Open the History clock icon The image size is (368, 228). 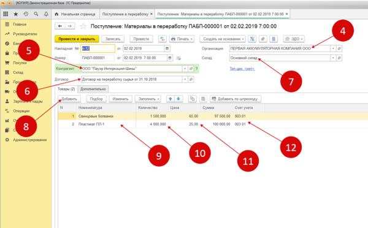coord(26,14)
